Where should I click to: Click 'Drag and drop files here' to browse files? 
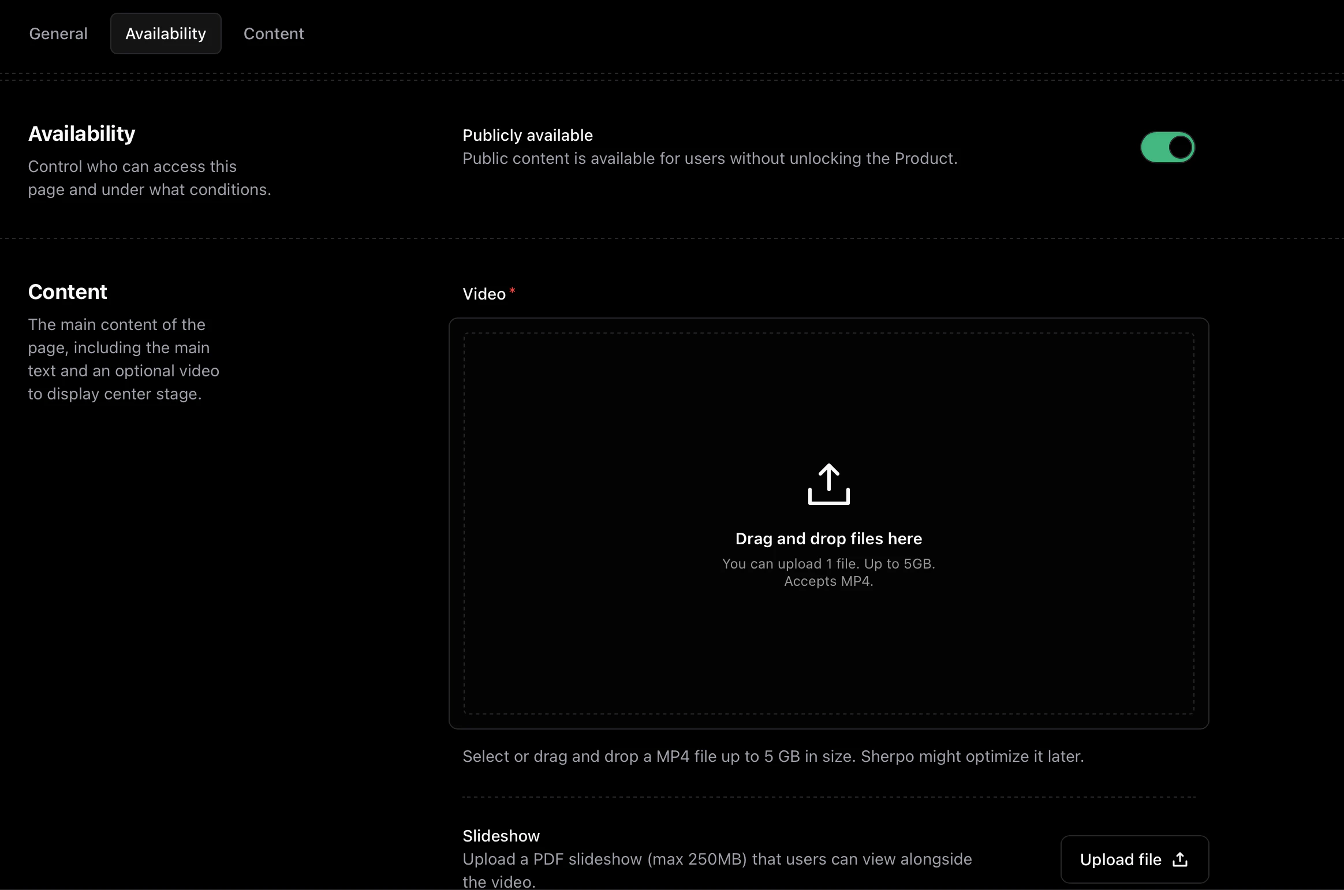click(828, 539)
